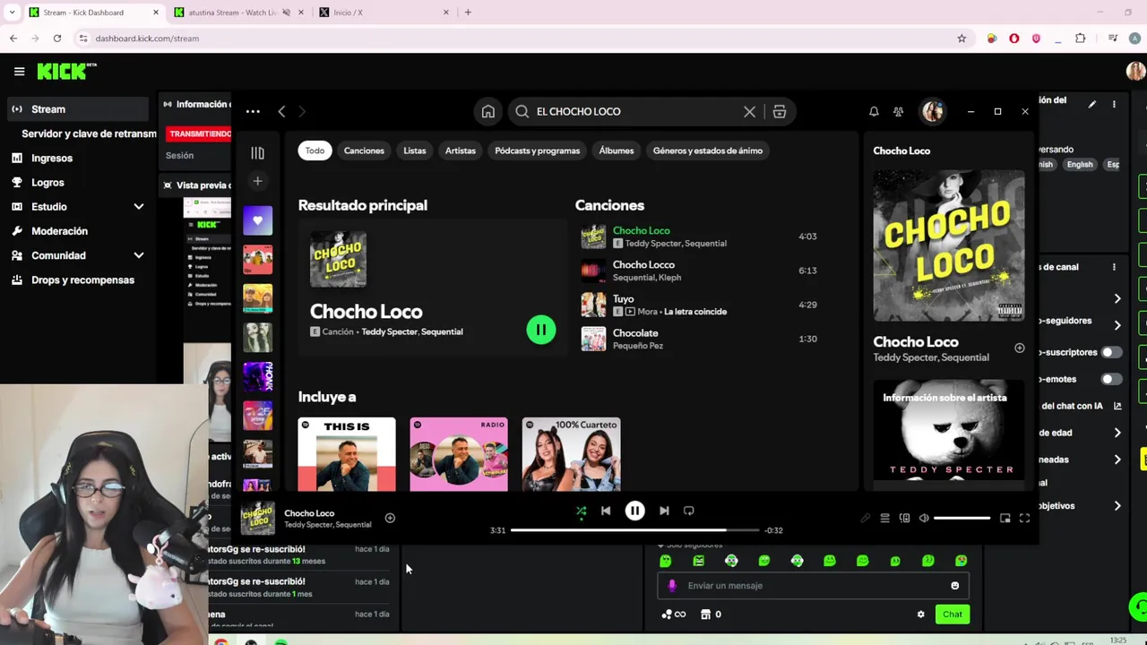The image size is (1147, 645).
Task: Adjust the Spotify volume slider
Action: click(x=962, y=518)
